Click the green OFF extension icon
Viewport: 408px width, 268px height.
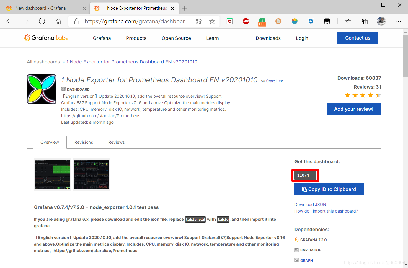[x=262, y=22]
